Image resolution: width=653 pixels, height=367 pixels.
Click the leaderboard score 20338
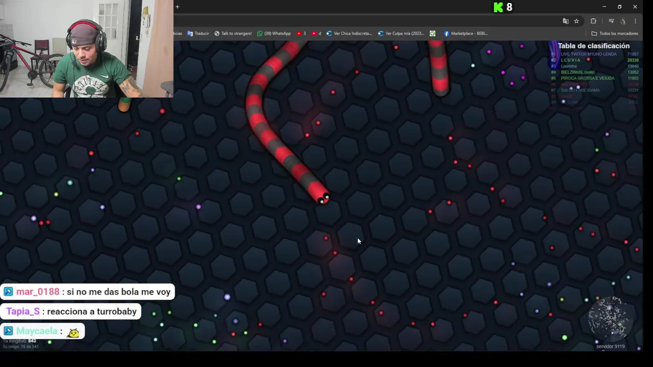tap(633, 60)
